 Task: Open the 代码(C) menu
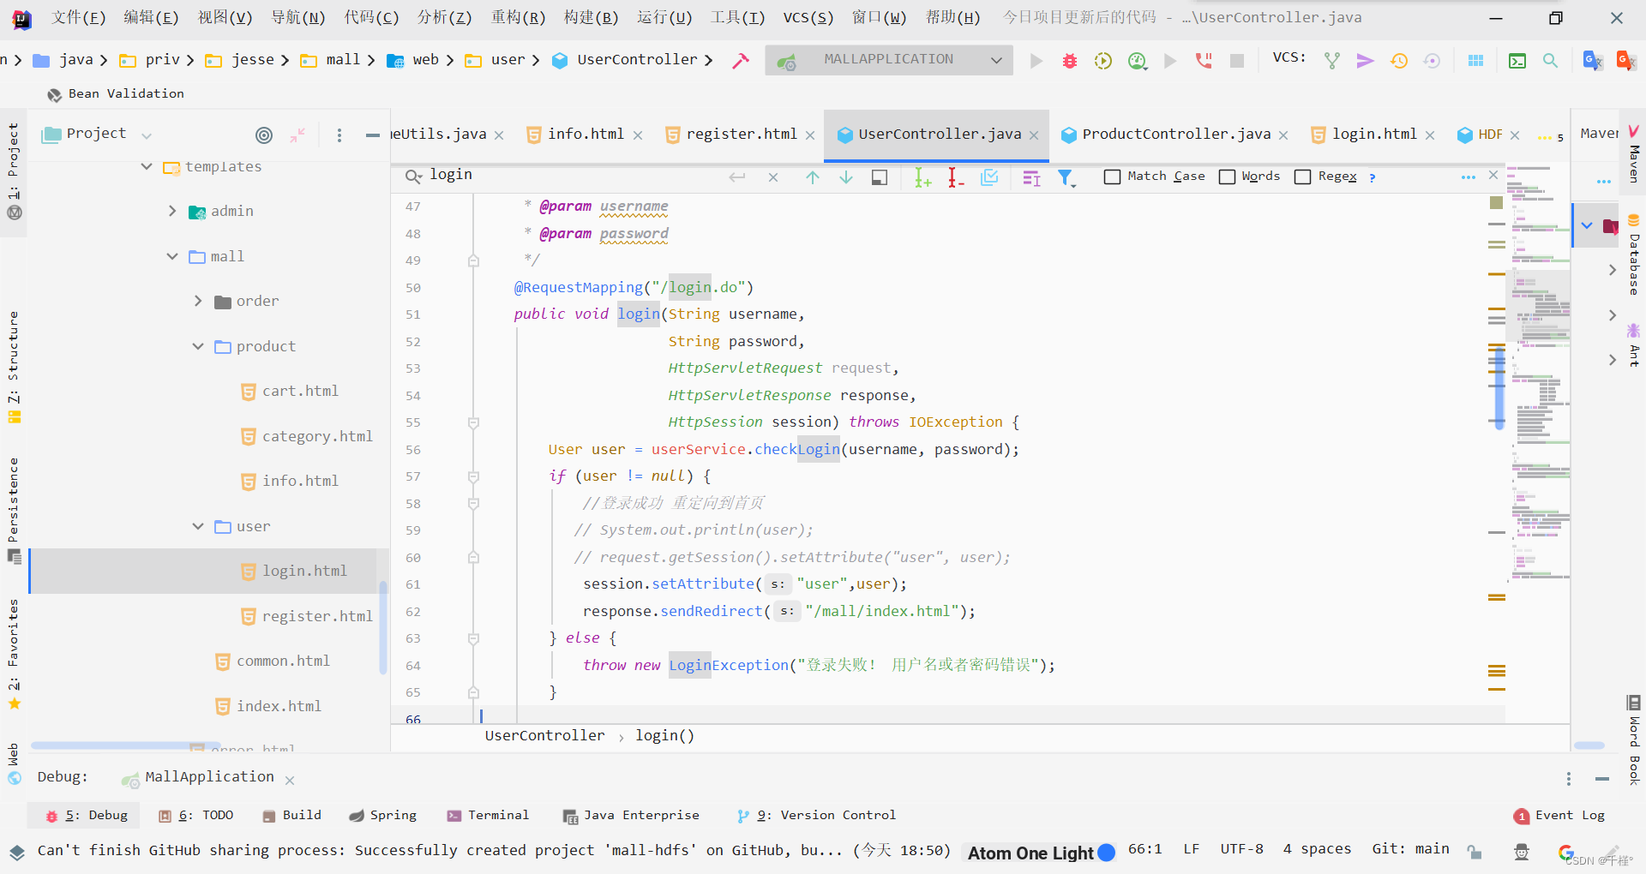coord(371,17)
